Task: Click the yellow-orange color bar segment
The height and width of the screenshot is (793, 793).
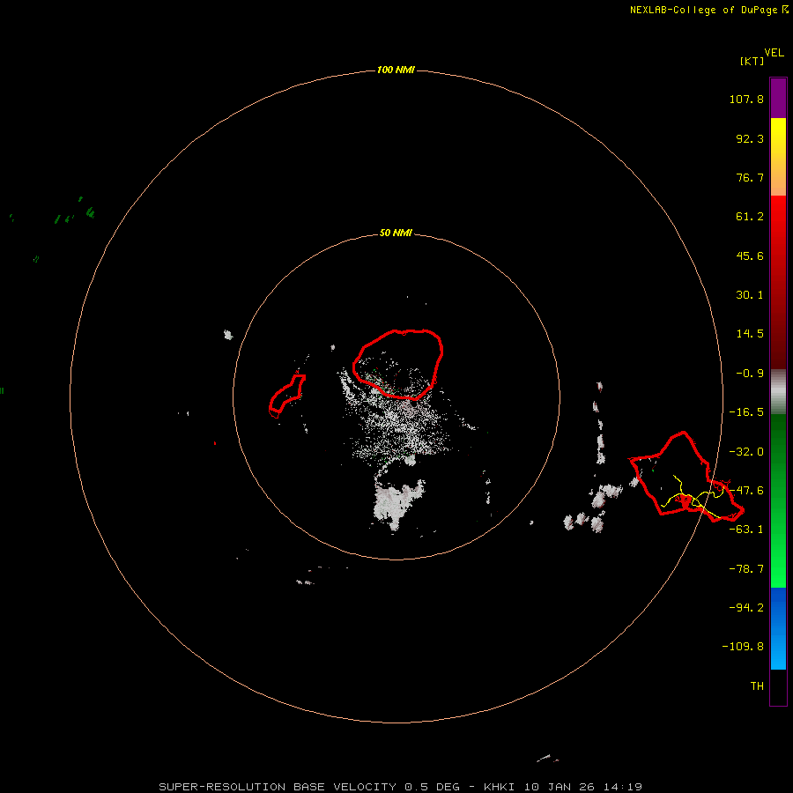Action: [778, 157]
